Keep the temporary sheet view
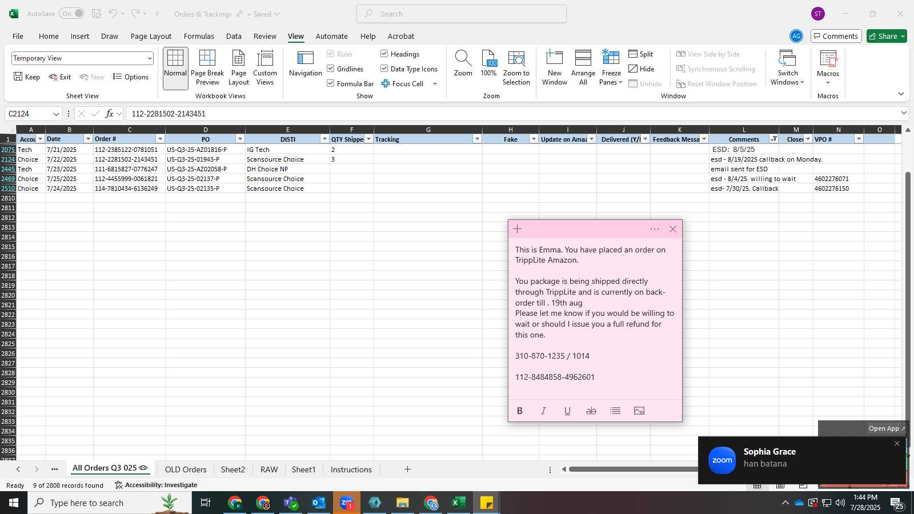This screenshot has width=914, height=514. [27, 77]
